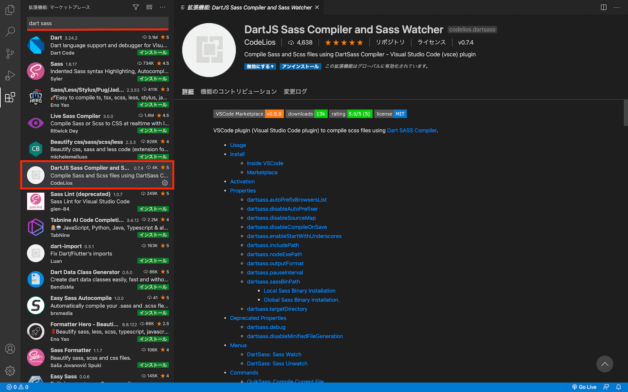Image resolution: width=628 pixels, height=392 pixels.
Task: Switch to the 機能のコントリビューション tab
Action: point(237,91)
